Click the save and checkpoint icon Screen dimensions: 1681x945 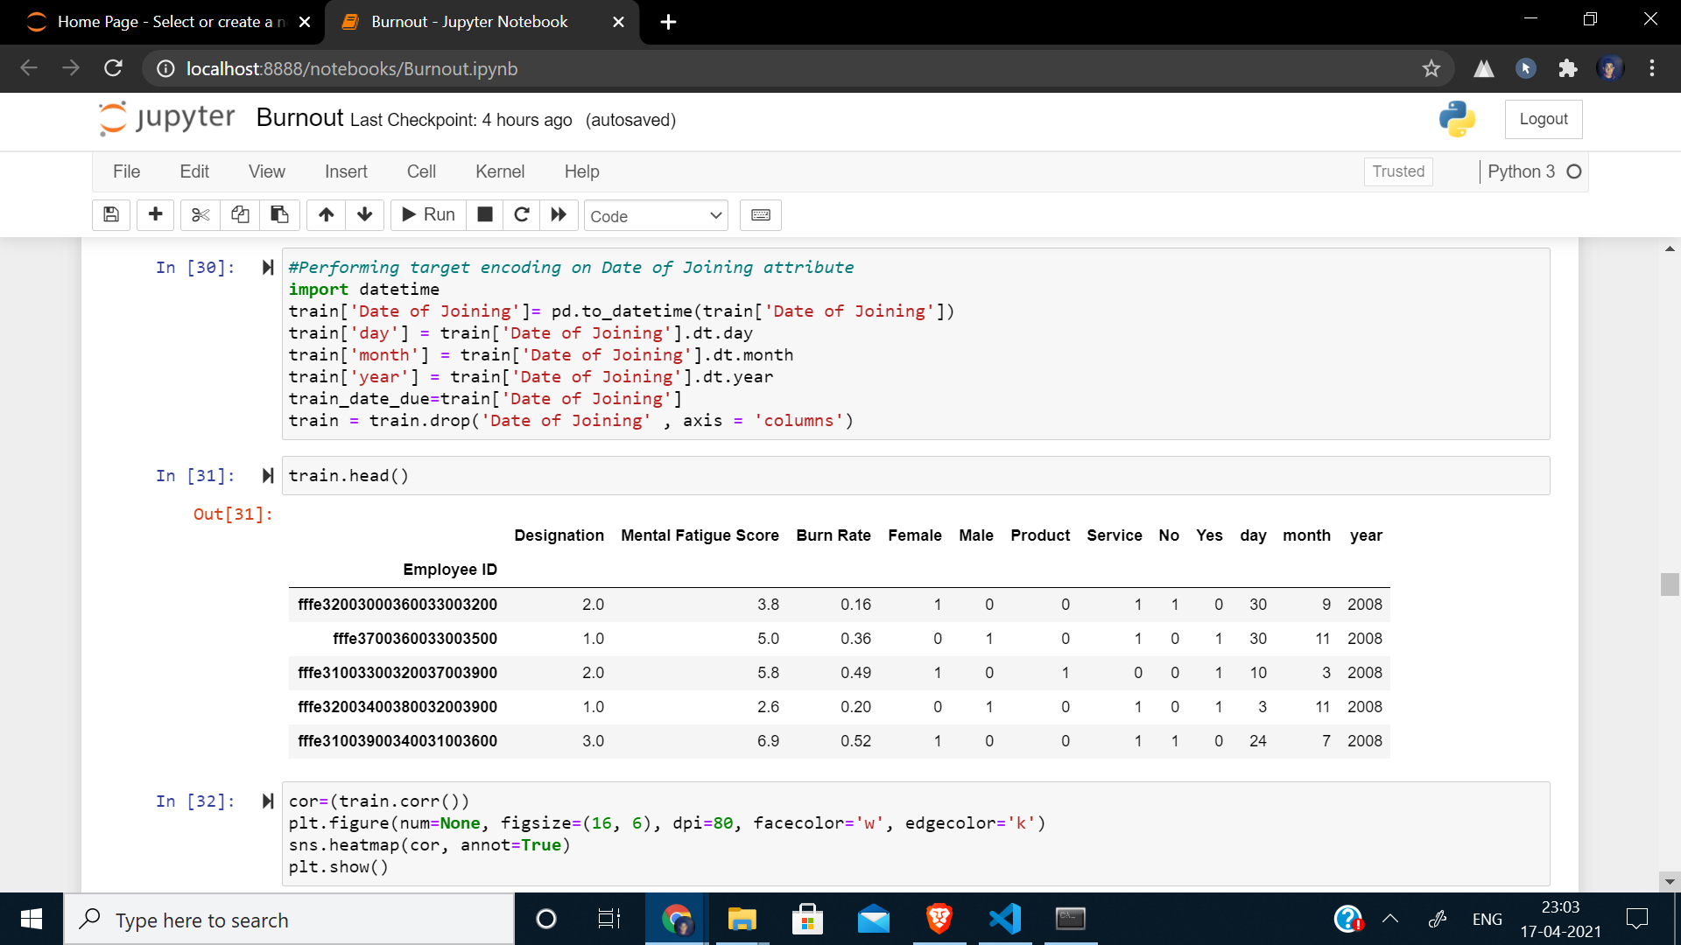tap(111, 214)
